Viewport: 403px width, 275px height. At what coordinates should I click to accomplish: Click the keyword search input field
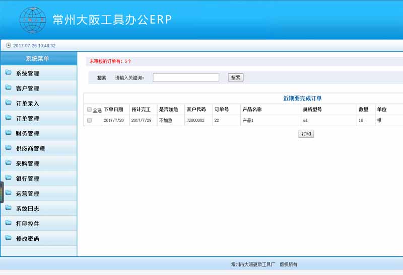(x=186, y=77)
